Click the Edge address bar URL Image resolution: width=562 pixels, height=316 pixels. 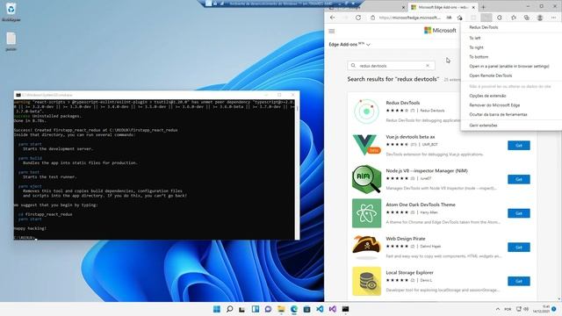tap(410, 18)
